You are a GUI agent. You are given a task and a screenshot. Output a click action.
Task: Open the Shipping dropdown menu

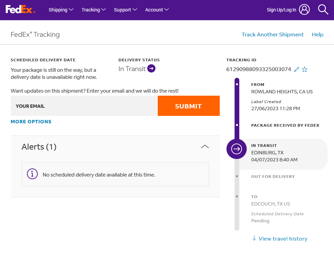pyautogui.click(x=61, y=10)
